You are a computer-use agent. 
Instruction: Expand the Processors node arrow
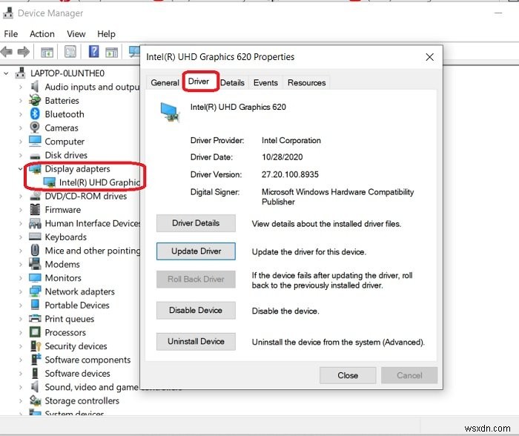click(x=21, y=333)
